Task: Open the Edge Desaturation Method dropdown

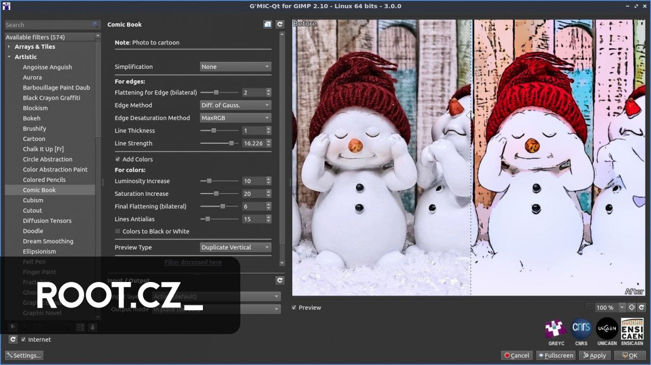Action: [235, 118]
